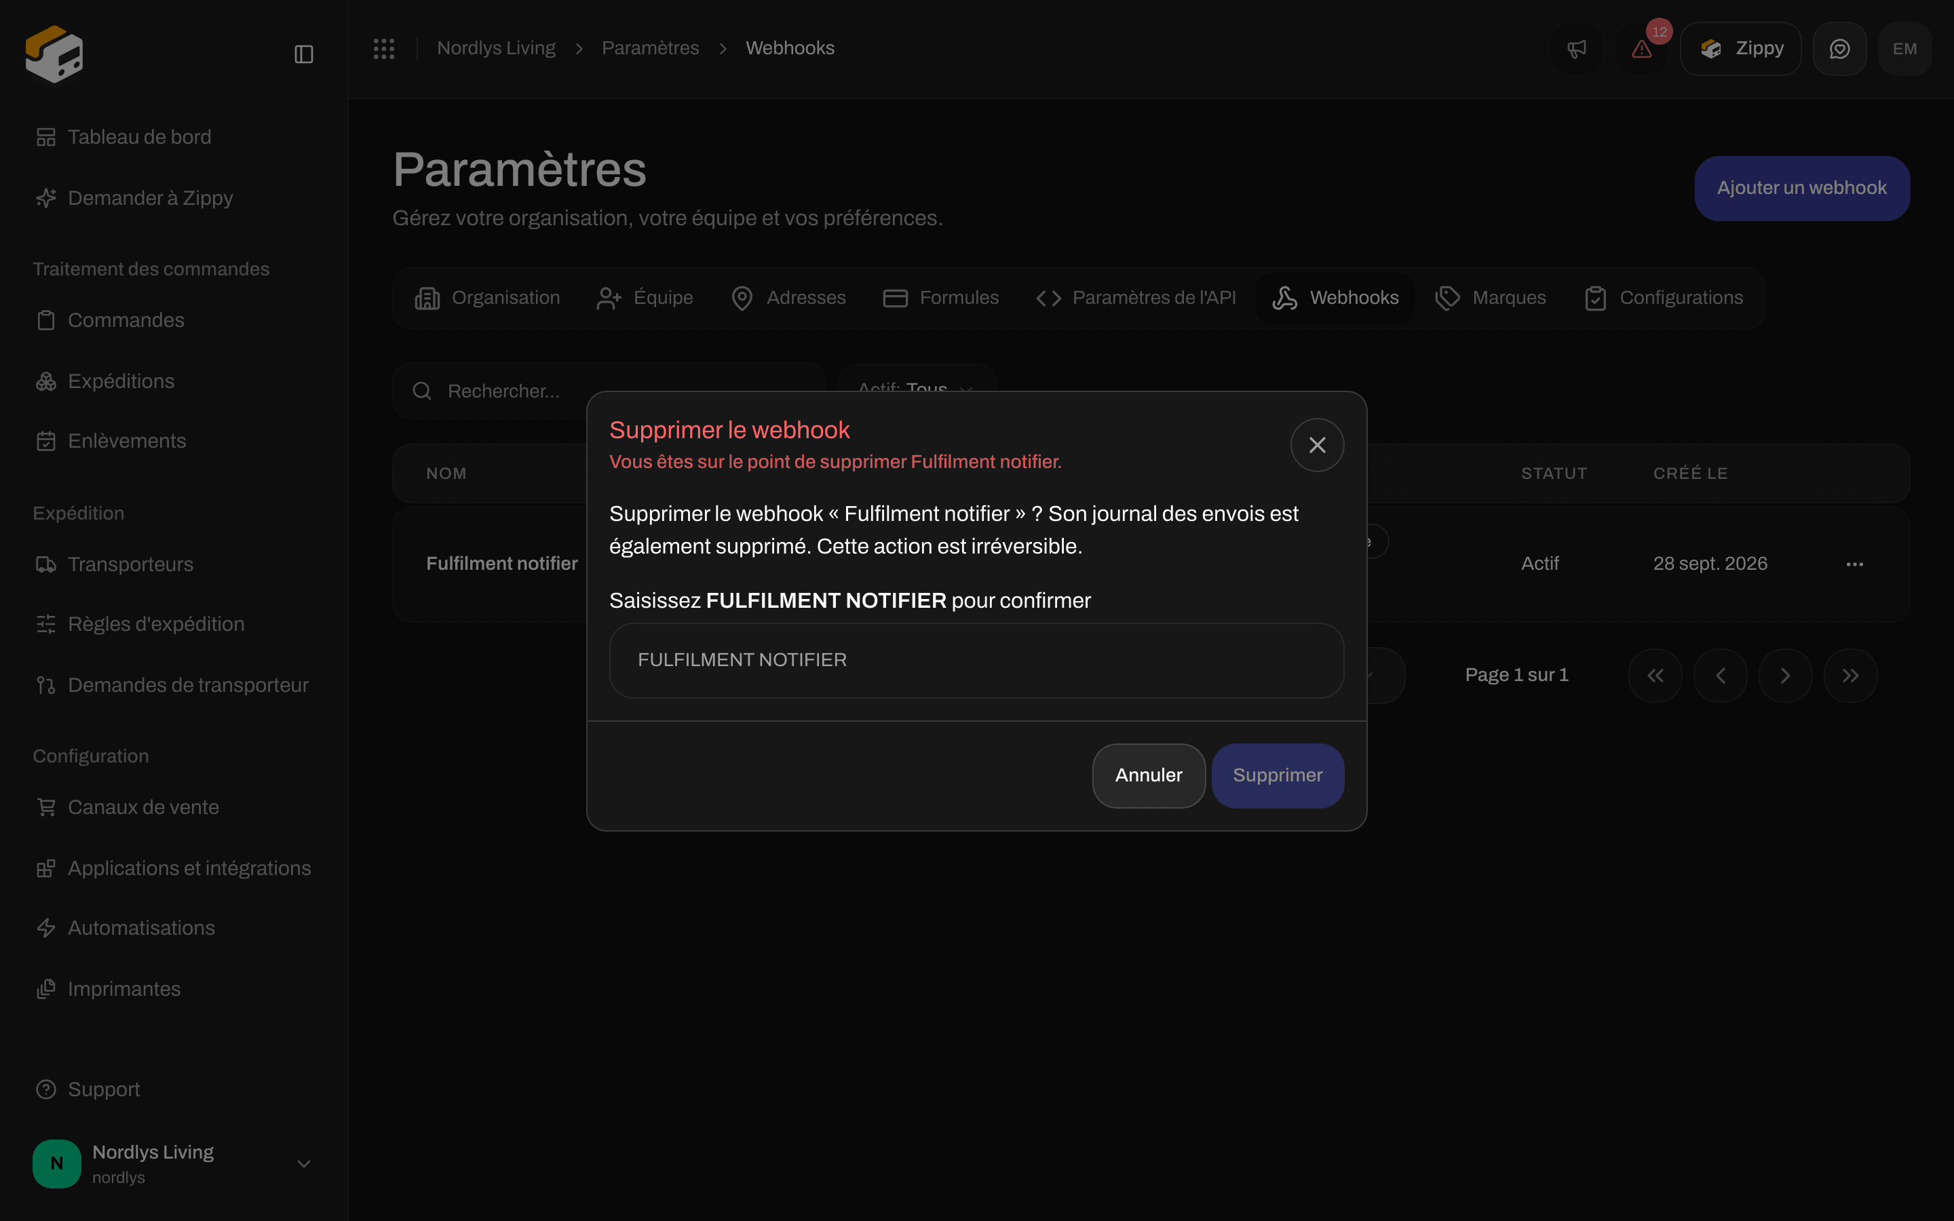Go to previous page
This screenshot has height=1221, width=1954.
click(x=1720, y=675)
